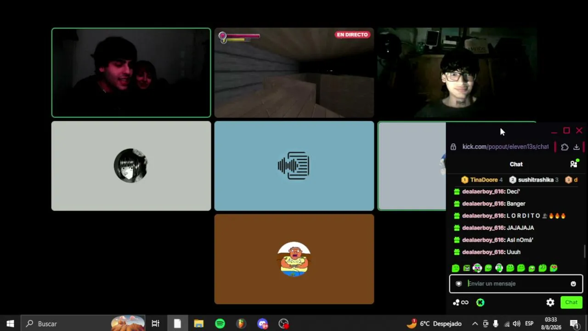Click the kick.com popout URL address bar
The height and width of the screenshot is (331, 588).
click(505, 147)
